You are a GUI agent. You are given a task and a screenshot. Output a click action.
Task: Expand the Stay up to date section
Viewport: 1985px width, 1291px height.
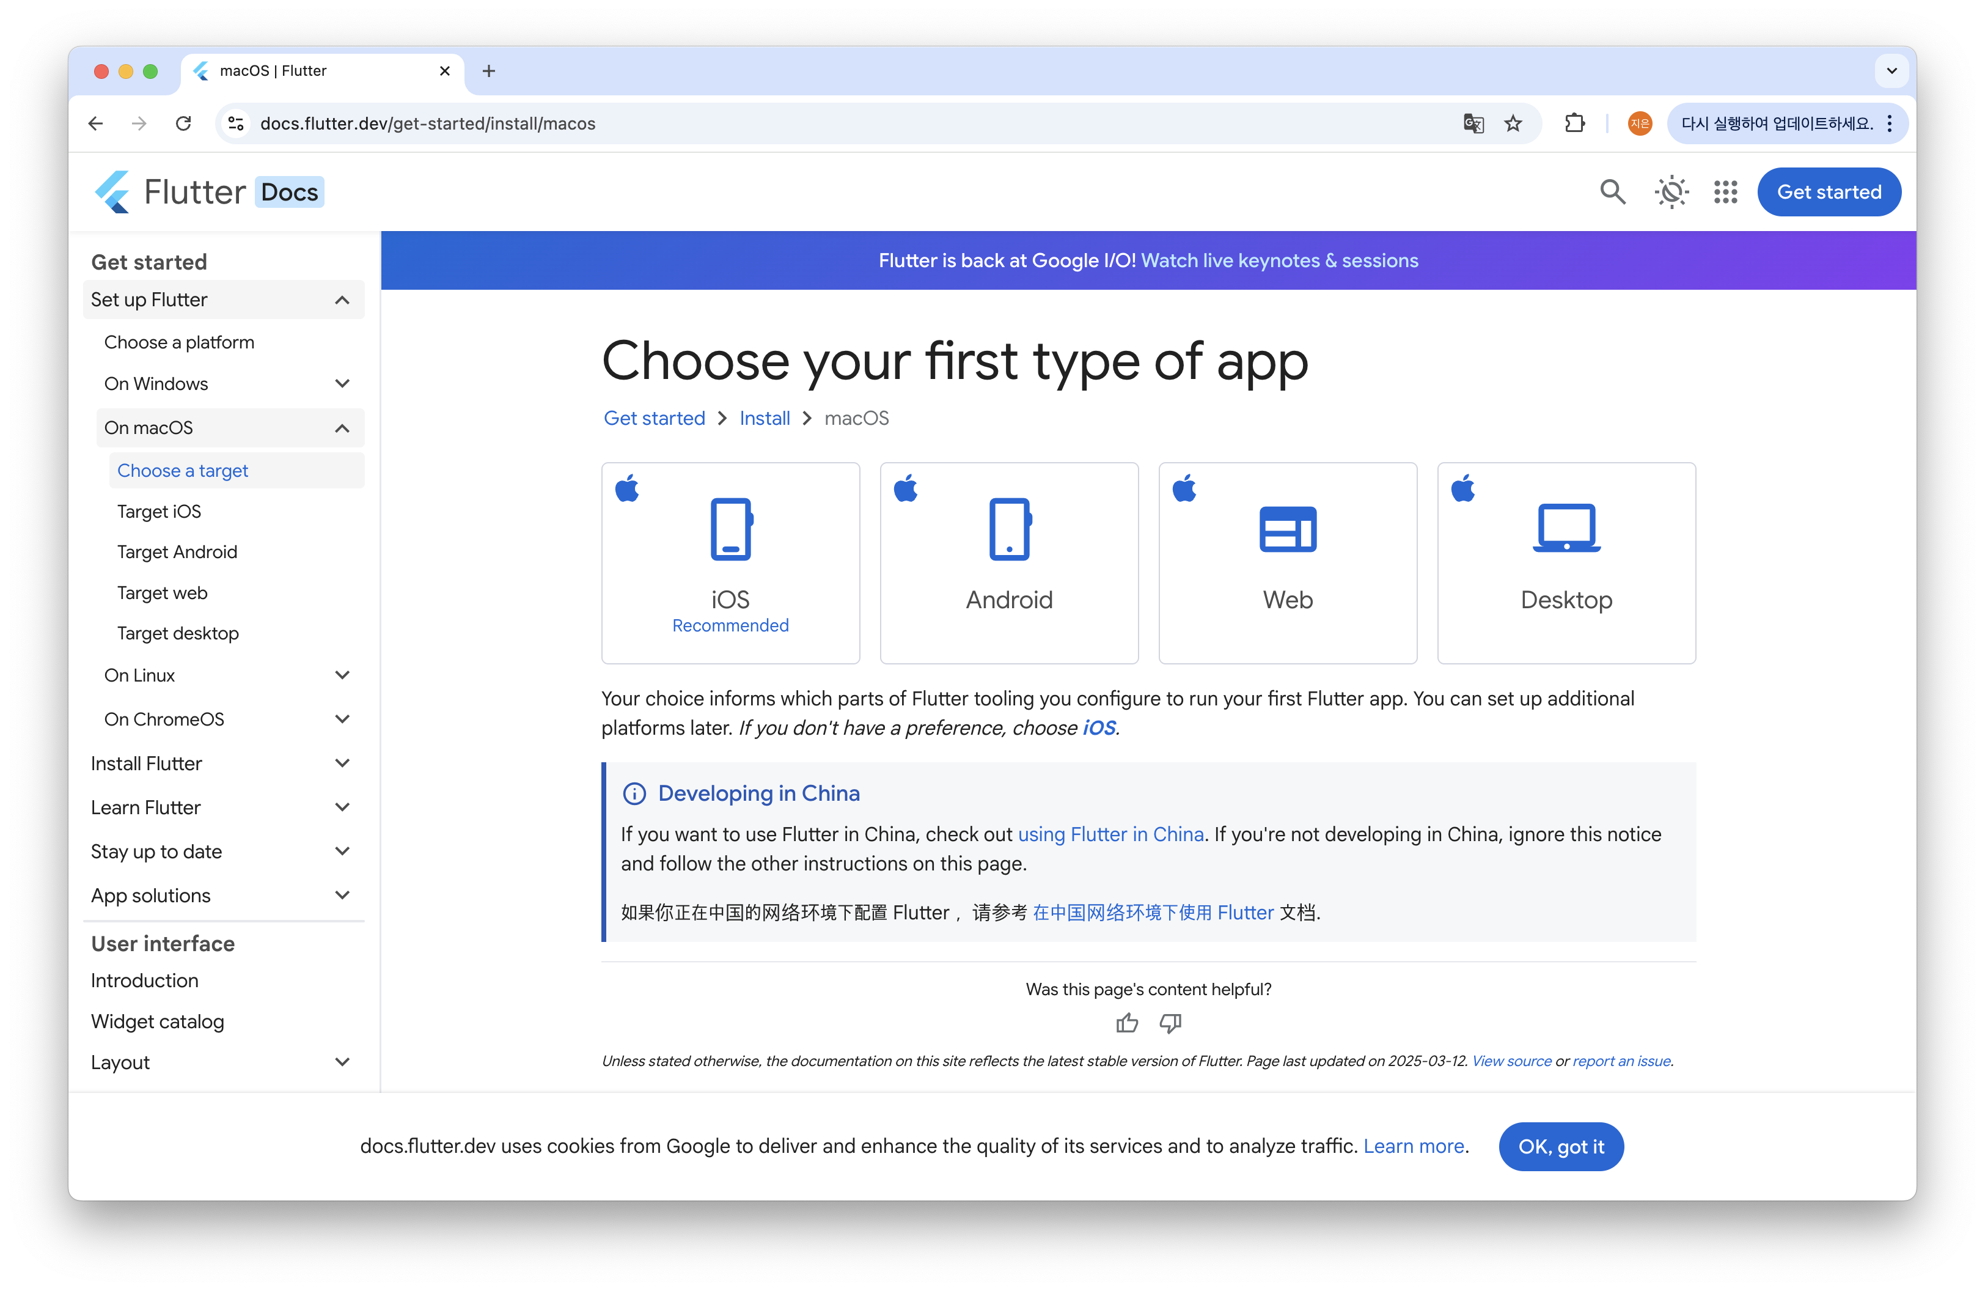click(224, 851)
